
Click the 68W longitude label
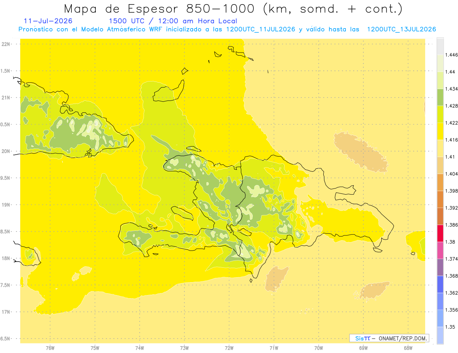pyautogui.click(x=408, y=348)
